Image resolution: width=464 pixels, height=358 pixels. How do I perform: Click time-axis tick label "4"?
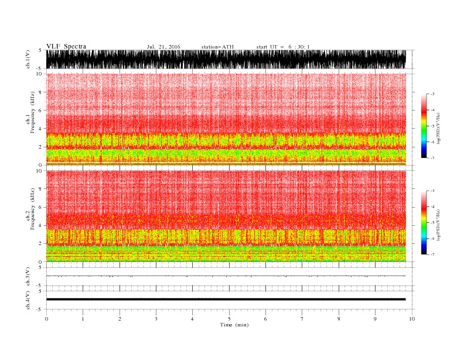192,319
